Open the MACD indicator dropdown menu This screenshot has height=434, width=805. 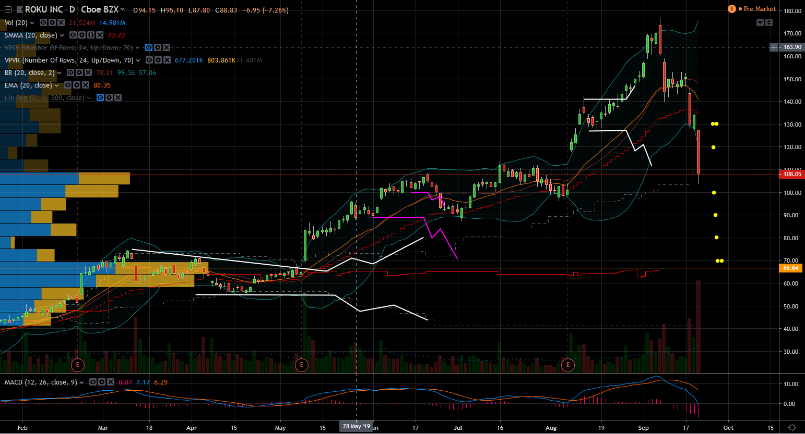tap(82, 382)
